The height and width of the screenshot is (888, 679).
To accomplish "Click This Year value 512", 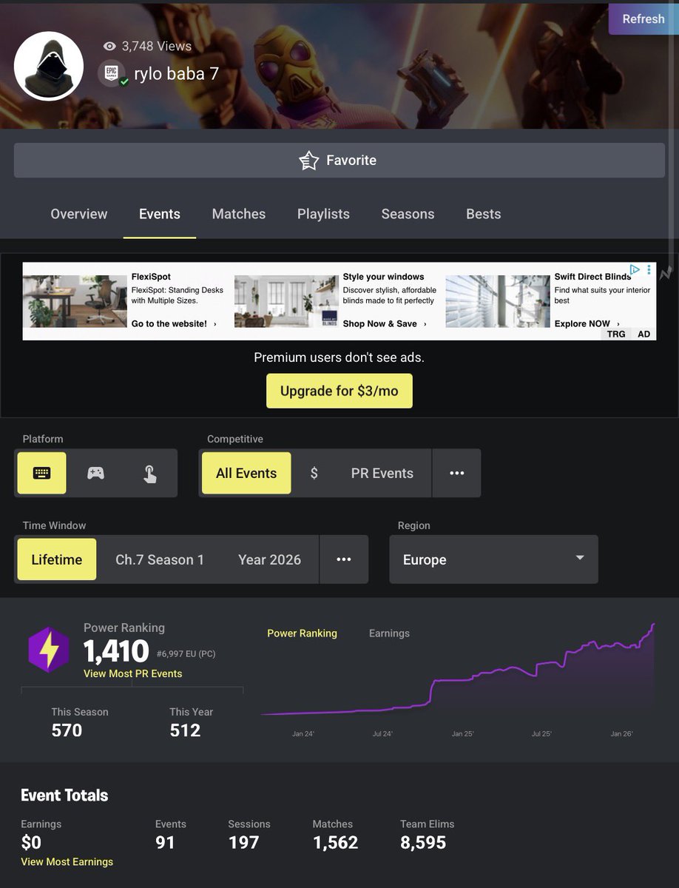I will tap(185, 730).
